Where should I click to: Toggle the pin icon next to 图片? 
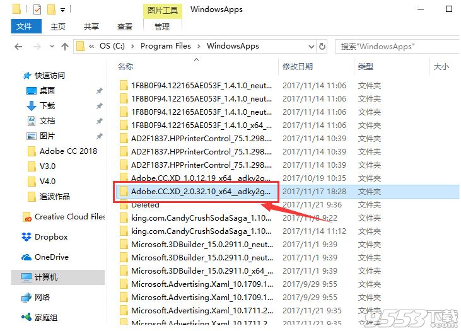(100, 136)
